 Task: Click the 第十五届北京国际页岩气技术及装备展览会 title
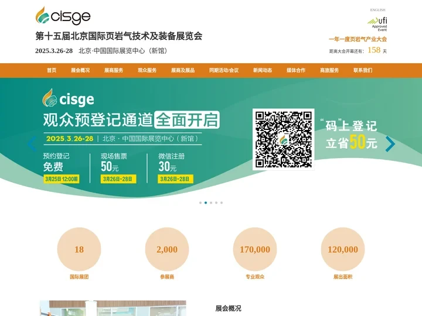click(118, 36)
